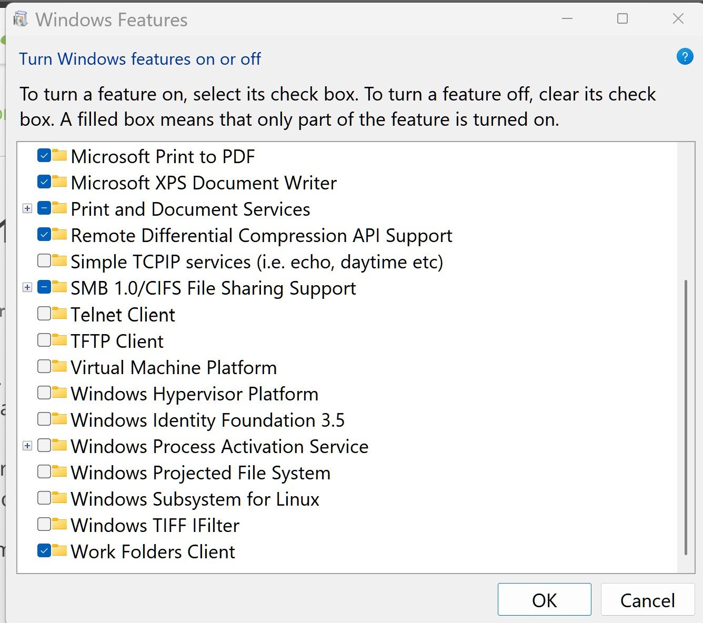Screen dimensions: 703x623
Task: Select the Microsoft Print to PDF label
Action: point(163,156)
